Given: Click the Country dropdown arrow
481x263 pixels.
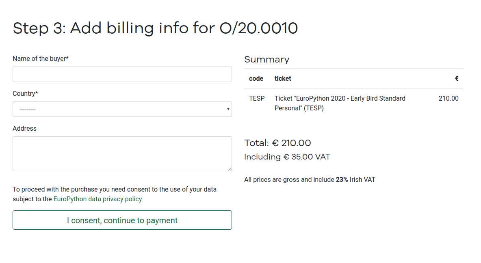Looking at the screenshot, I should pyautogui.click(x=228, y=109).
